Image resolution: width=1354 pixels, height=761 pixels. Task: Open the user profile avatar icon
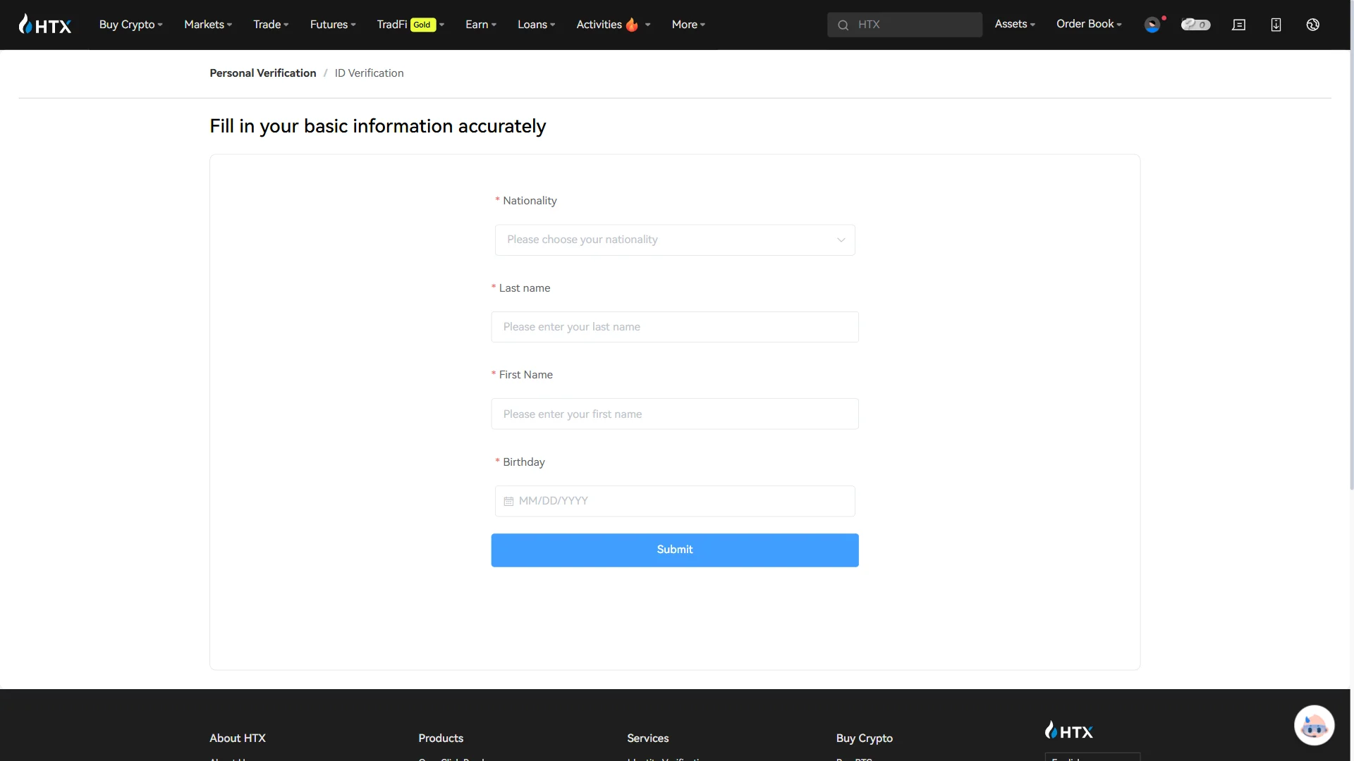coord(1152,25)
